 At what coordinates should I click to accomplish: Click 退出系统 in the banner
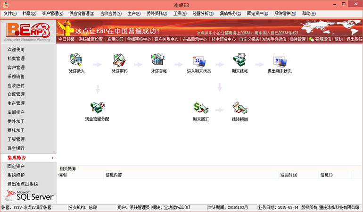[354, 39]
